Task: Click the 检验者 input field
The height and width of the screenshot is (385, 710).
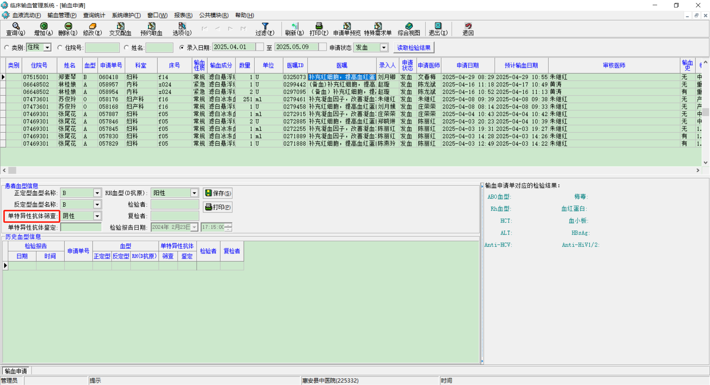Action: click(x=175, y=204)
